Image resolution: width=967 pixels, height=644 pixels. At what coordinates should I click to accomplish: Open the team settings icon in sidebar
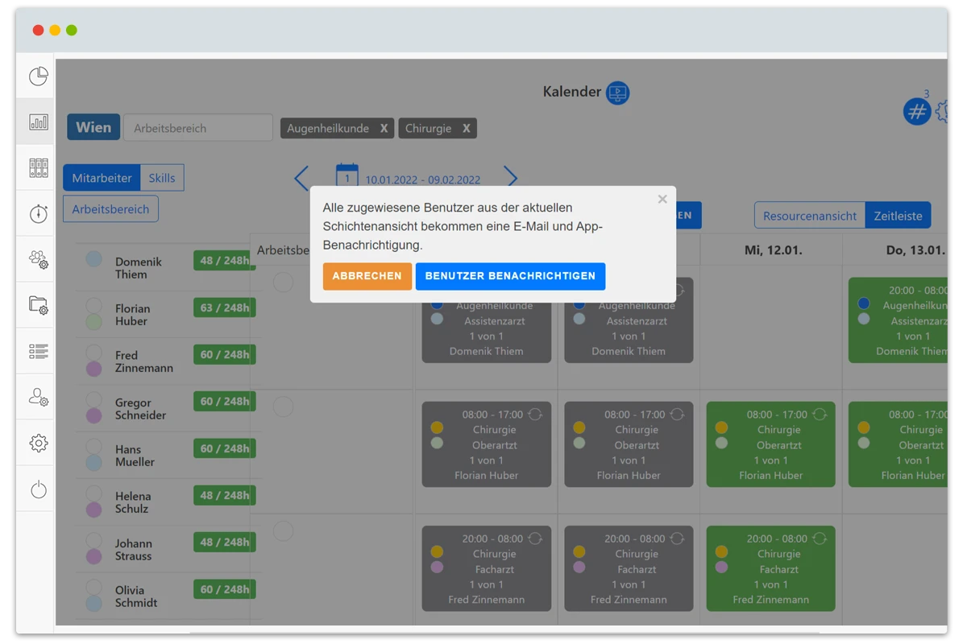[38, 259]
